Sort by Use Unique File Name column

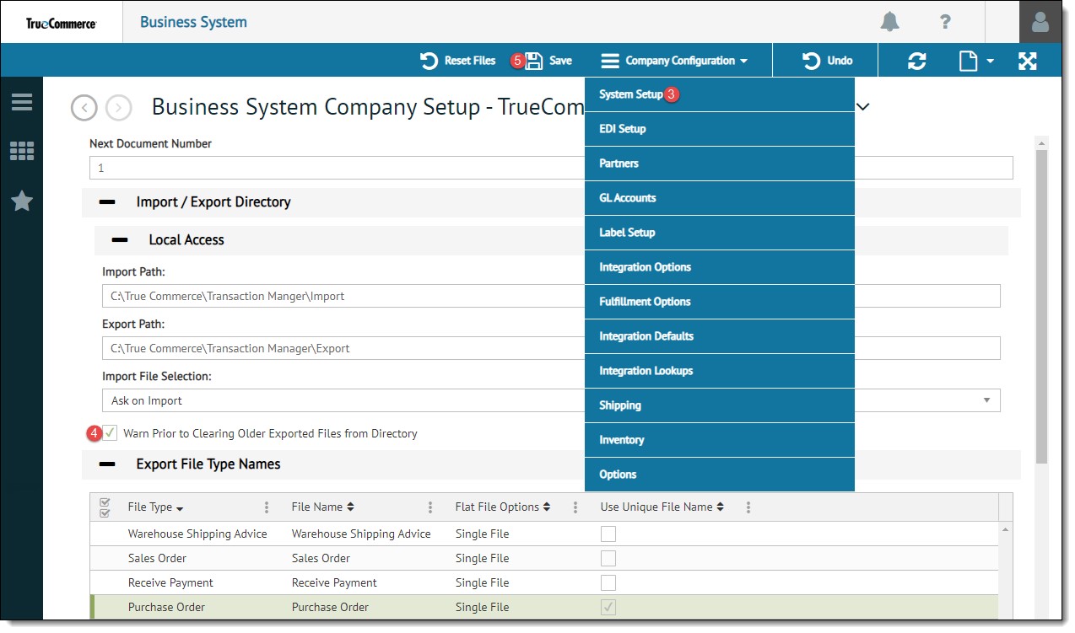coord(662,507)
